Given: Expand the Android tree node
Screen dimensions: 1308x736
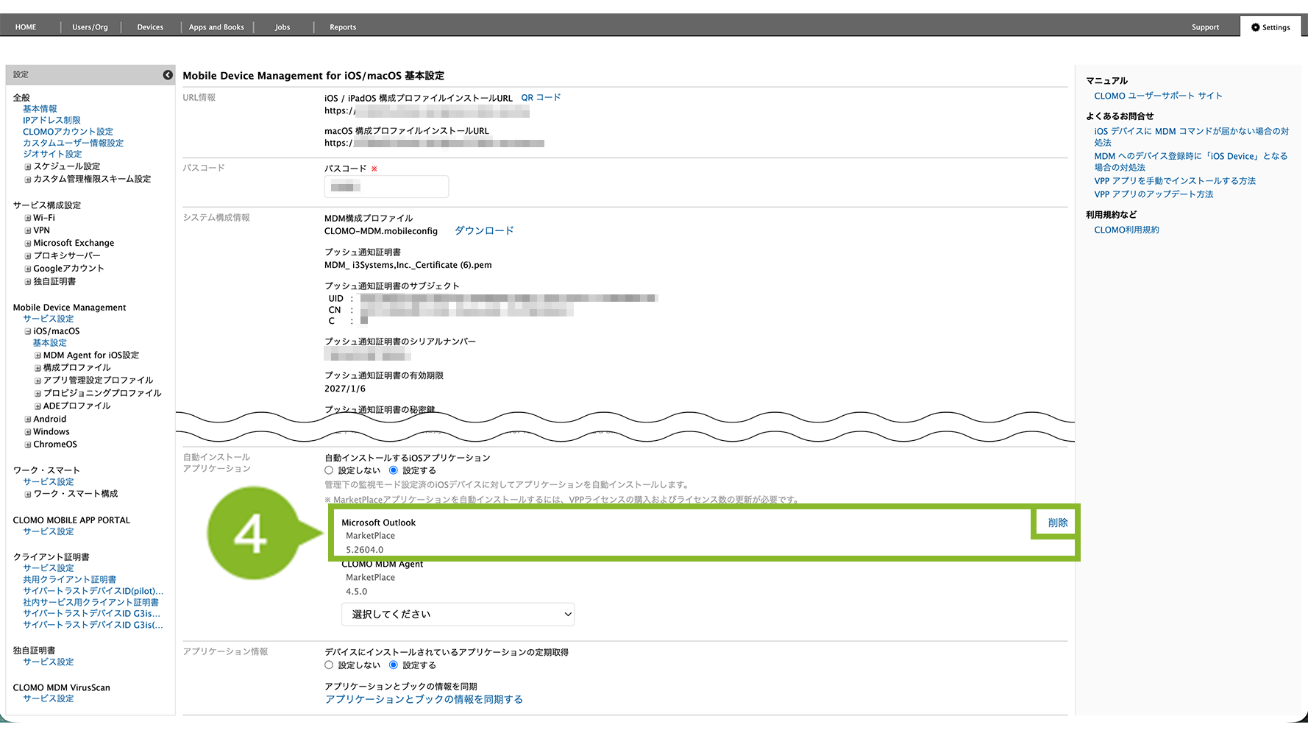Looking at the screenshot, I should click(x=28, y=420).
